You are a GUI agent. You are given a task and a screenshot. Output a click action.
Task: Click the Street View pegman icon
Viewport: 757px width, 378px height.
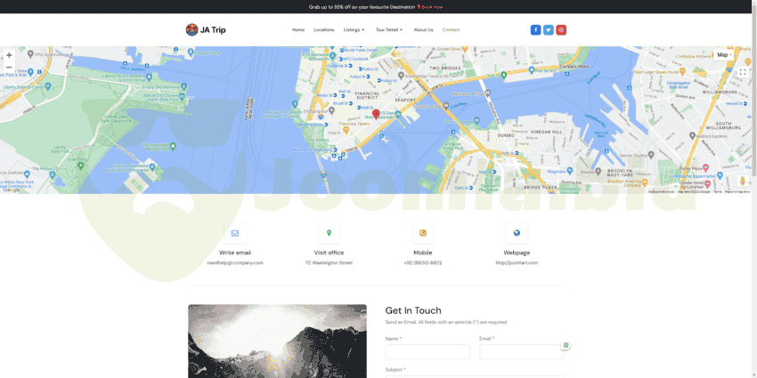tap(742, 181)
